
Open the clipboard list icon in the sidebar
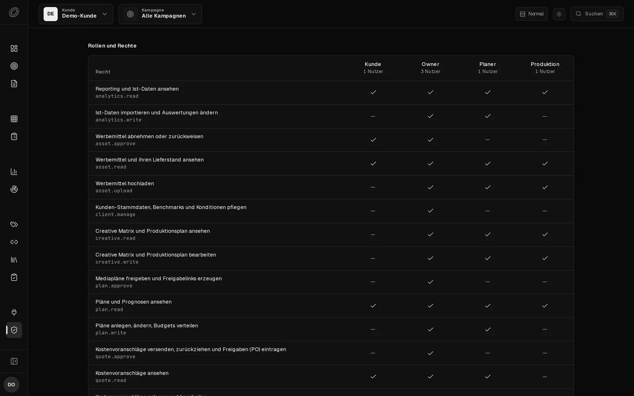tap(14, 137)
